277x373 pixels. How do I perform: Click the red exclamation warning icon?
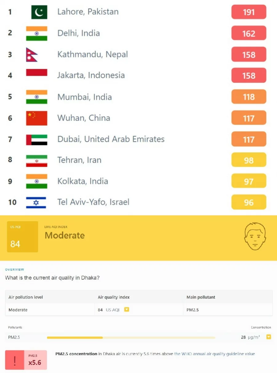pos(14,359)
